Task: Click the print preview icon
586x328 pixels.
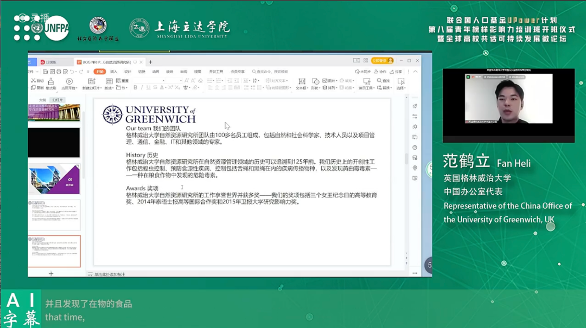Action: coord(66,72)
